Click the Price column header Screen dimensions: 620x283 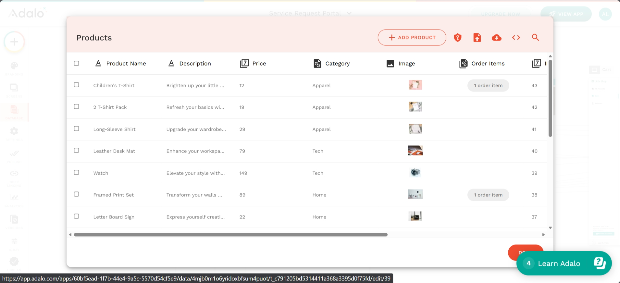click(x=269, y=64)
